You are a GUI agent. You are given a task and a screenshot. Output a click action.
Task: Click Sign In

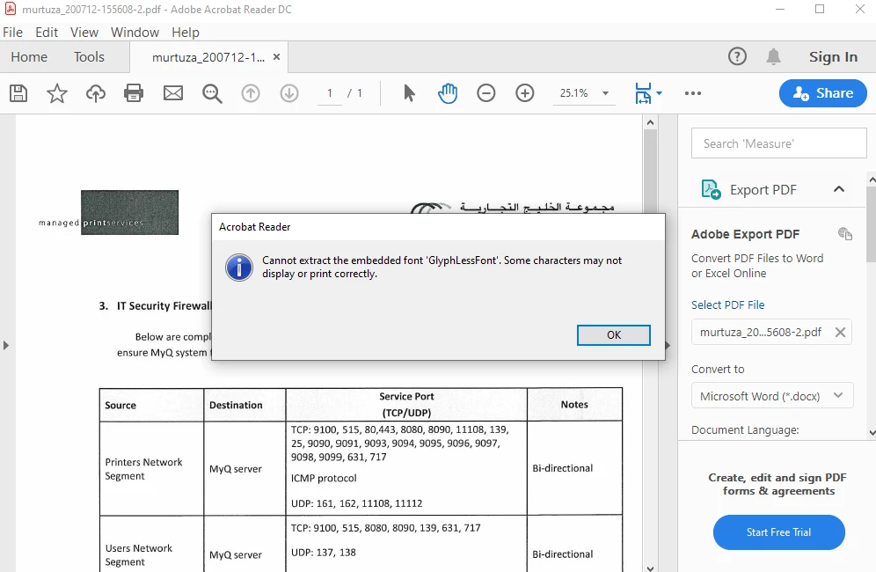(x=833, y=57)
